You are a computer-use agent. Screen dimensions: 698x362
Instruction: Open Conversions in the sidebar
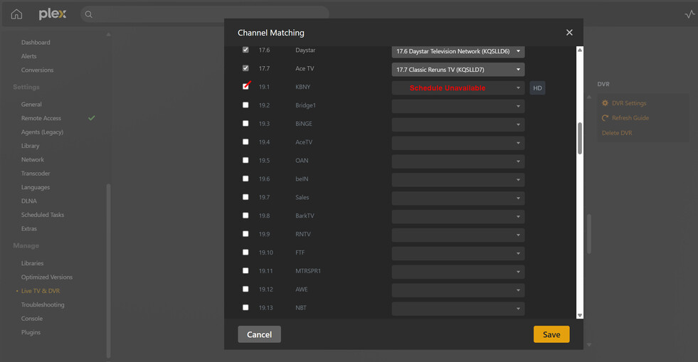[x=38, y=70]
